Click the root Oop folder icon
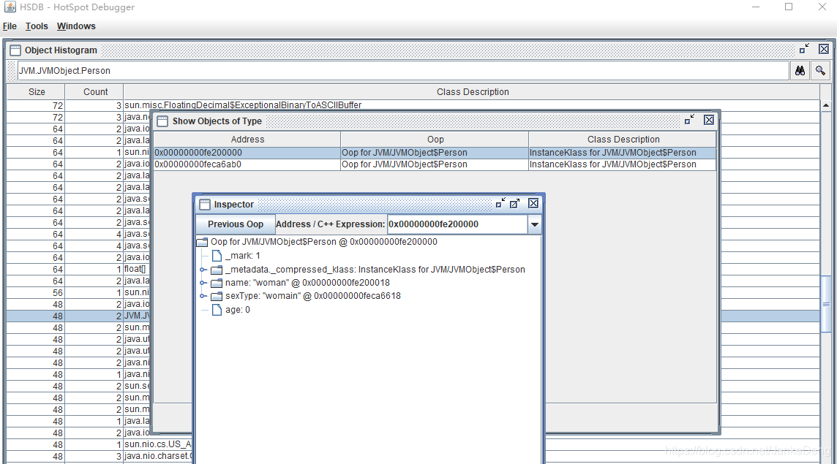Viewport: 837px width, 464px height. pos(203,242)
